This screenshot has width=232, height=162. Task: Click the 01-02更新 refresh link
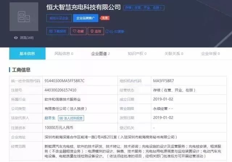point(115,31)
